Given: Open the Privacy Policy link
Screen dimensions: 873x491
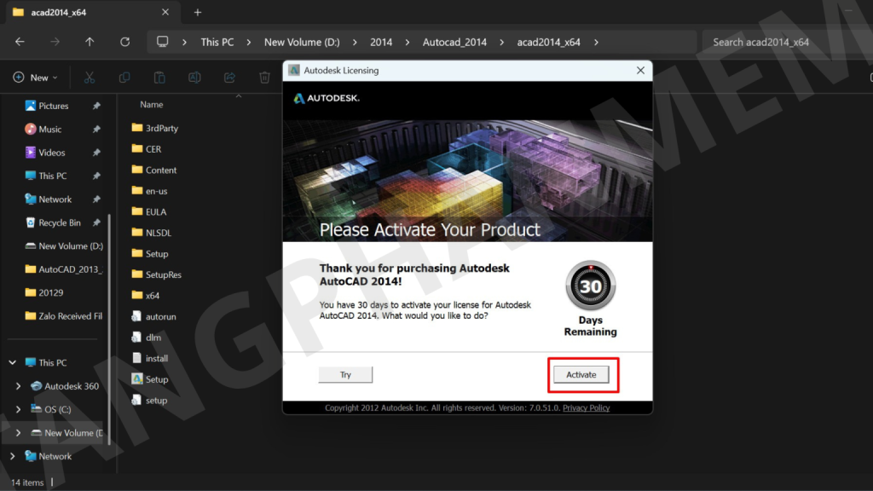Looking at the screenshot, I should pos(586,408).
